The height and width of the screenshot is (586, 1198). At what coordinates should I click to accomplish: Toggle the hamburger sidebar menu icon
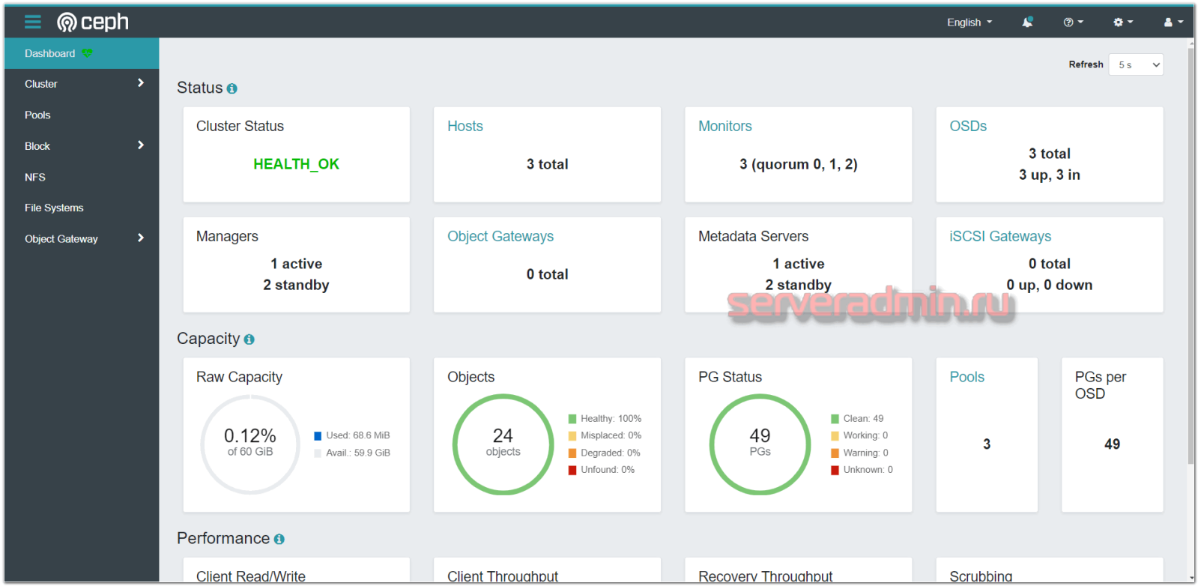click(x=32, y=22)
